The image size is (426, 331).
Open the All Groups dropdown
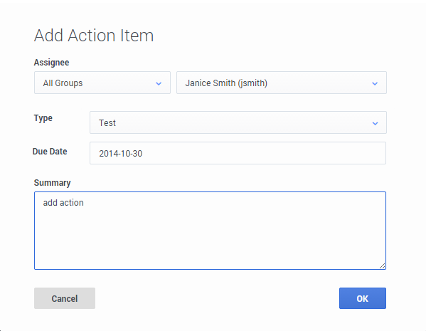pos(102,83)
